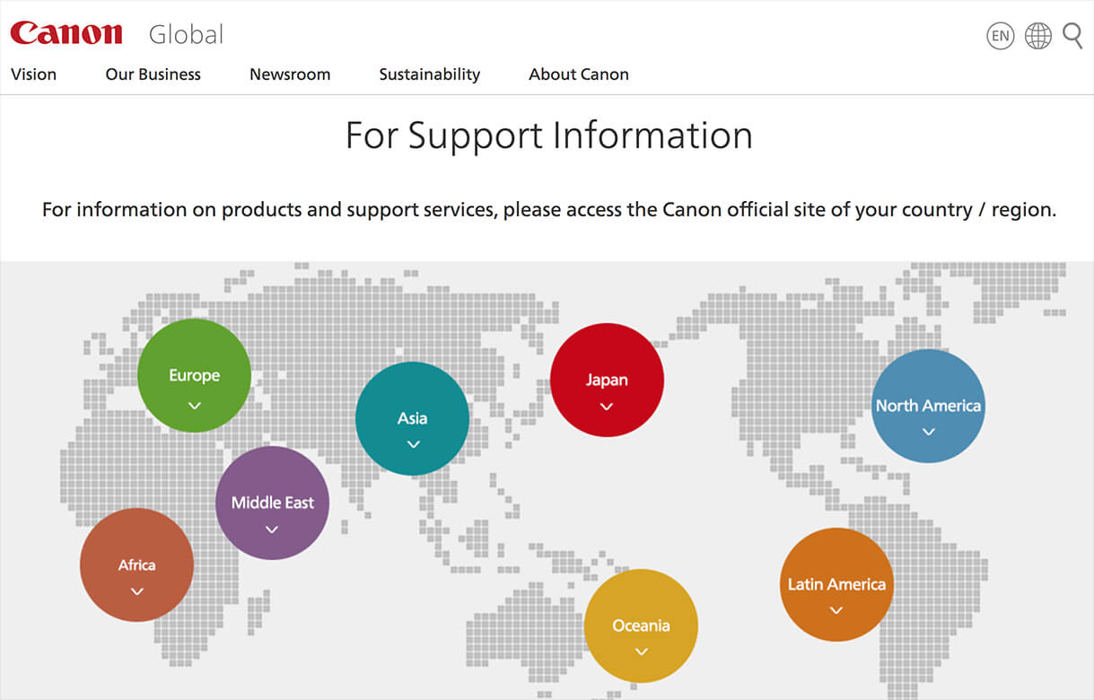Go to the Global site link beside the logo

point(186,34)
